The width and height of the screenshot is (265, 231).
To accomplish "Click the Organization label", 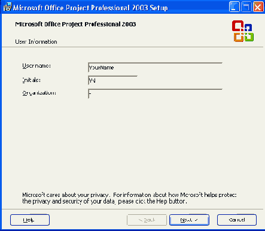I will point(39,93).
